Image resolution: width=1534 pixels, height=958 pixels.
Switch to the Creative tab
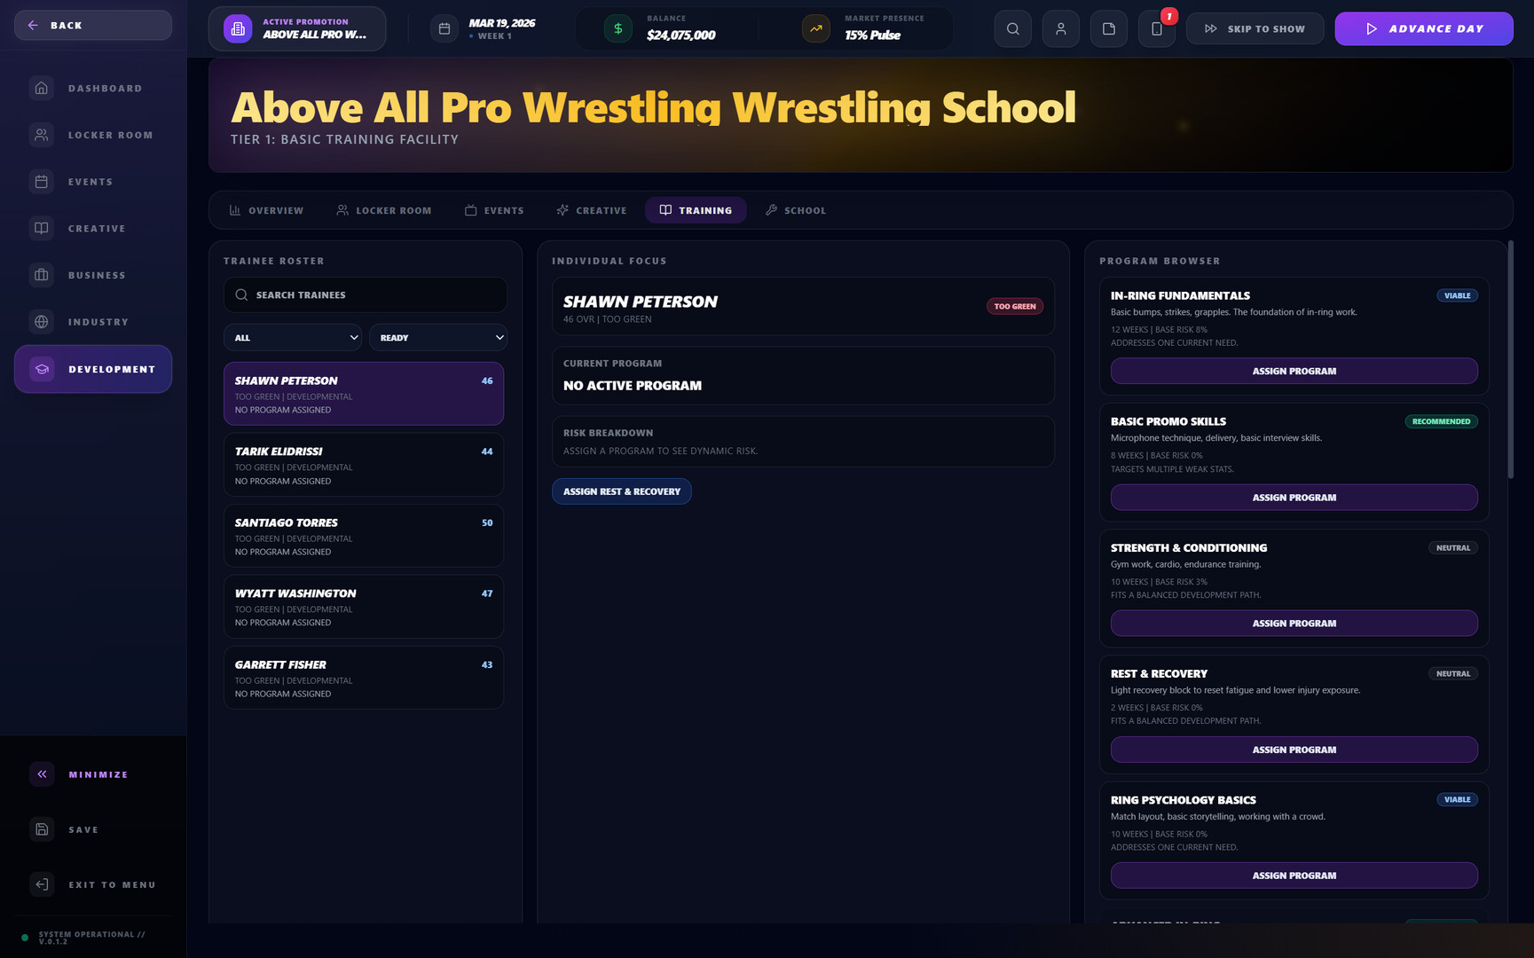tap(592, 210)
